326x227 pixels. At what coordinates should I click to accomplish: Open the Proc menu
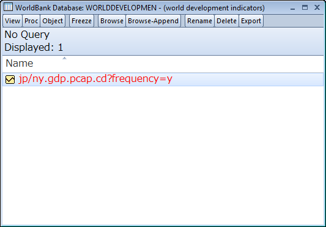click(x=31, y=21)
